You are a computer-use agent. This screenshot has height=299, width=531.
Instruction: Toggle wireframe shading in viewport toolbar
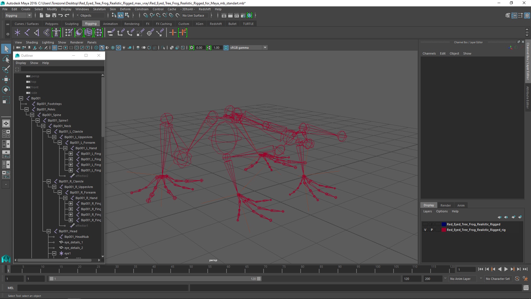coord(96,48)
